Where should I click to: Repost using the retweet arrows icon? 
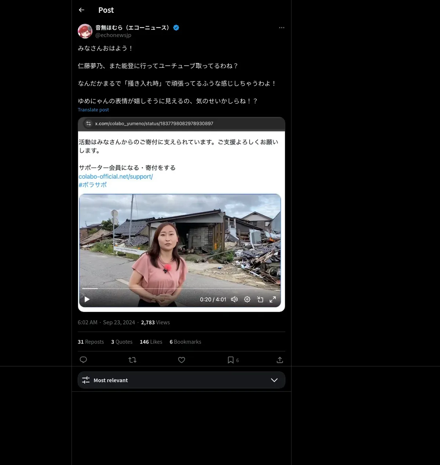click(132, 360)
